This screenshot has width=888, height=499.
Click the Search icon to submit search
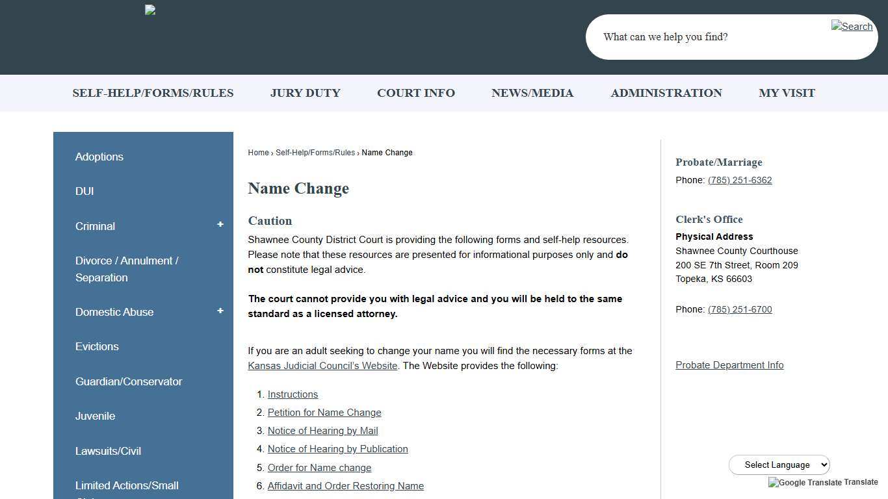point(852,27)
